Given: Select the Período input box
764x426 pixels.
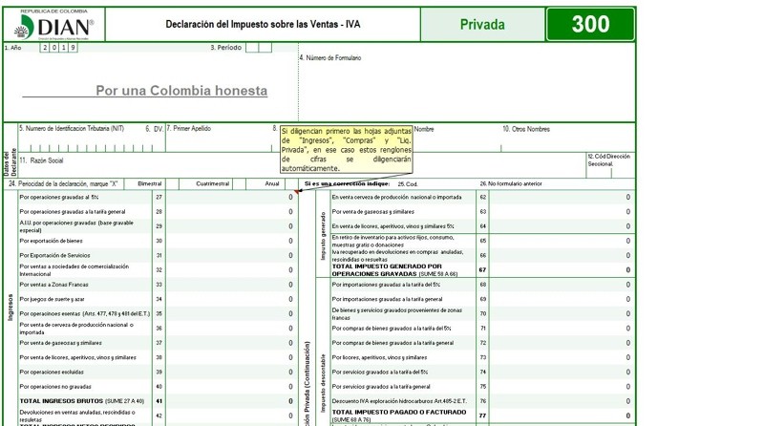Looking at the screenshot, I should pos(258,47).
